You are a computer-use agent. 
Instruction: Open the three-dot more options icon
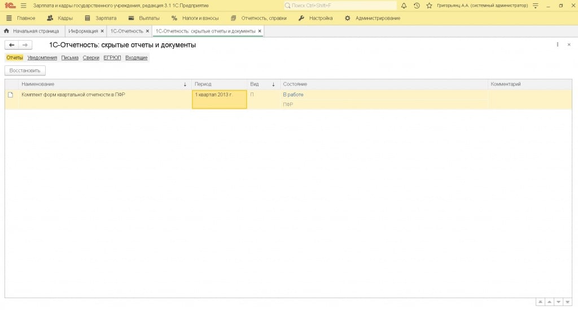558,45
